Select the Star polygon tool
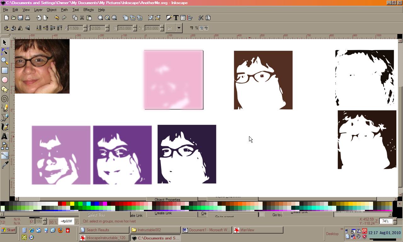The height and width of the screenshot is (242, 403). coord(5,89)
